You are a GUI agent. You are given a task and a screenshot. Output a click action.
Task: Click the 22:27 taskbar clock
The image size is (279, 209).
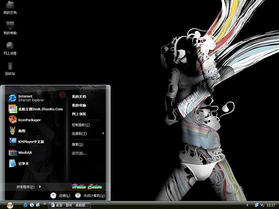pyautogui.click(x=271, y=205)
